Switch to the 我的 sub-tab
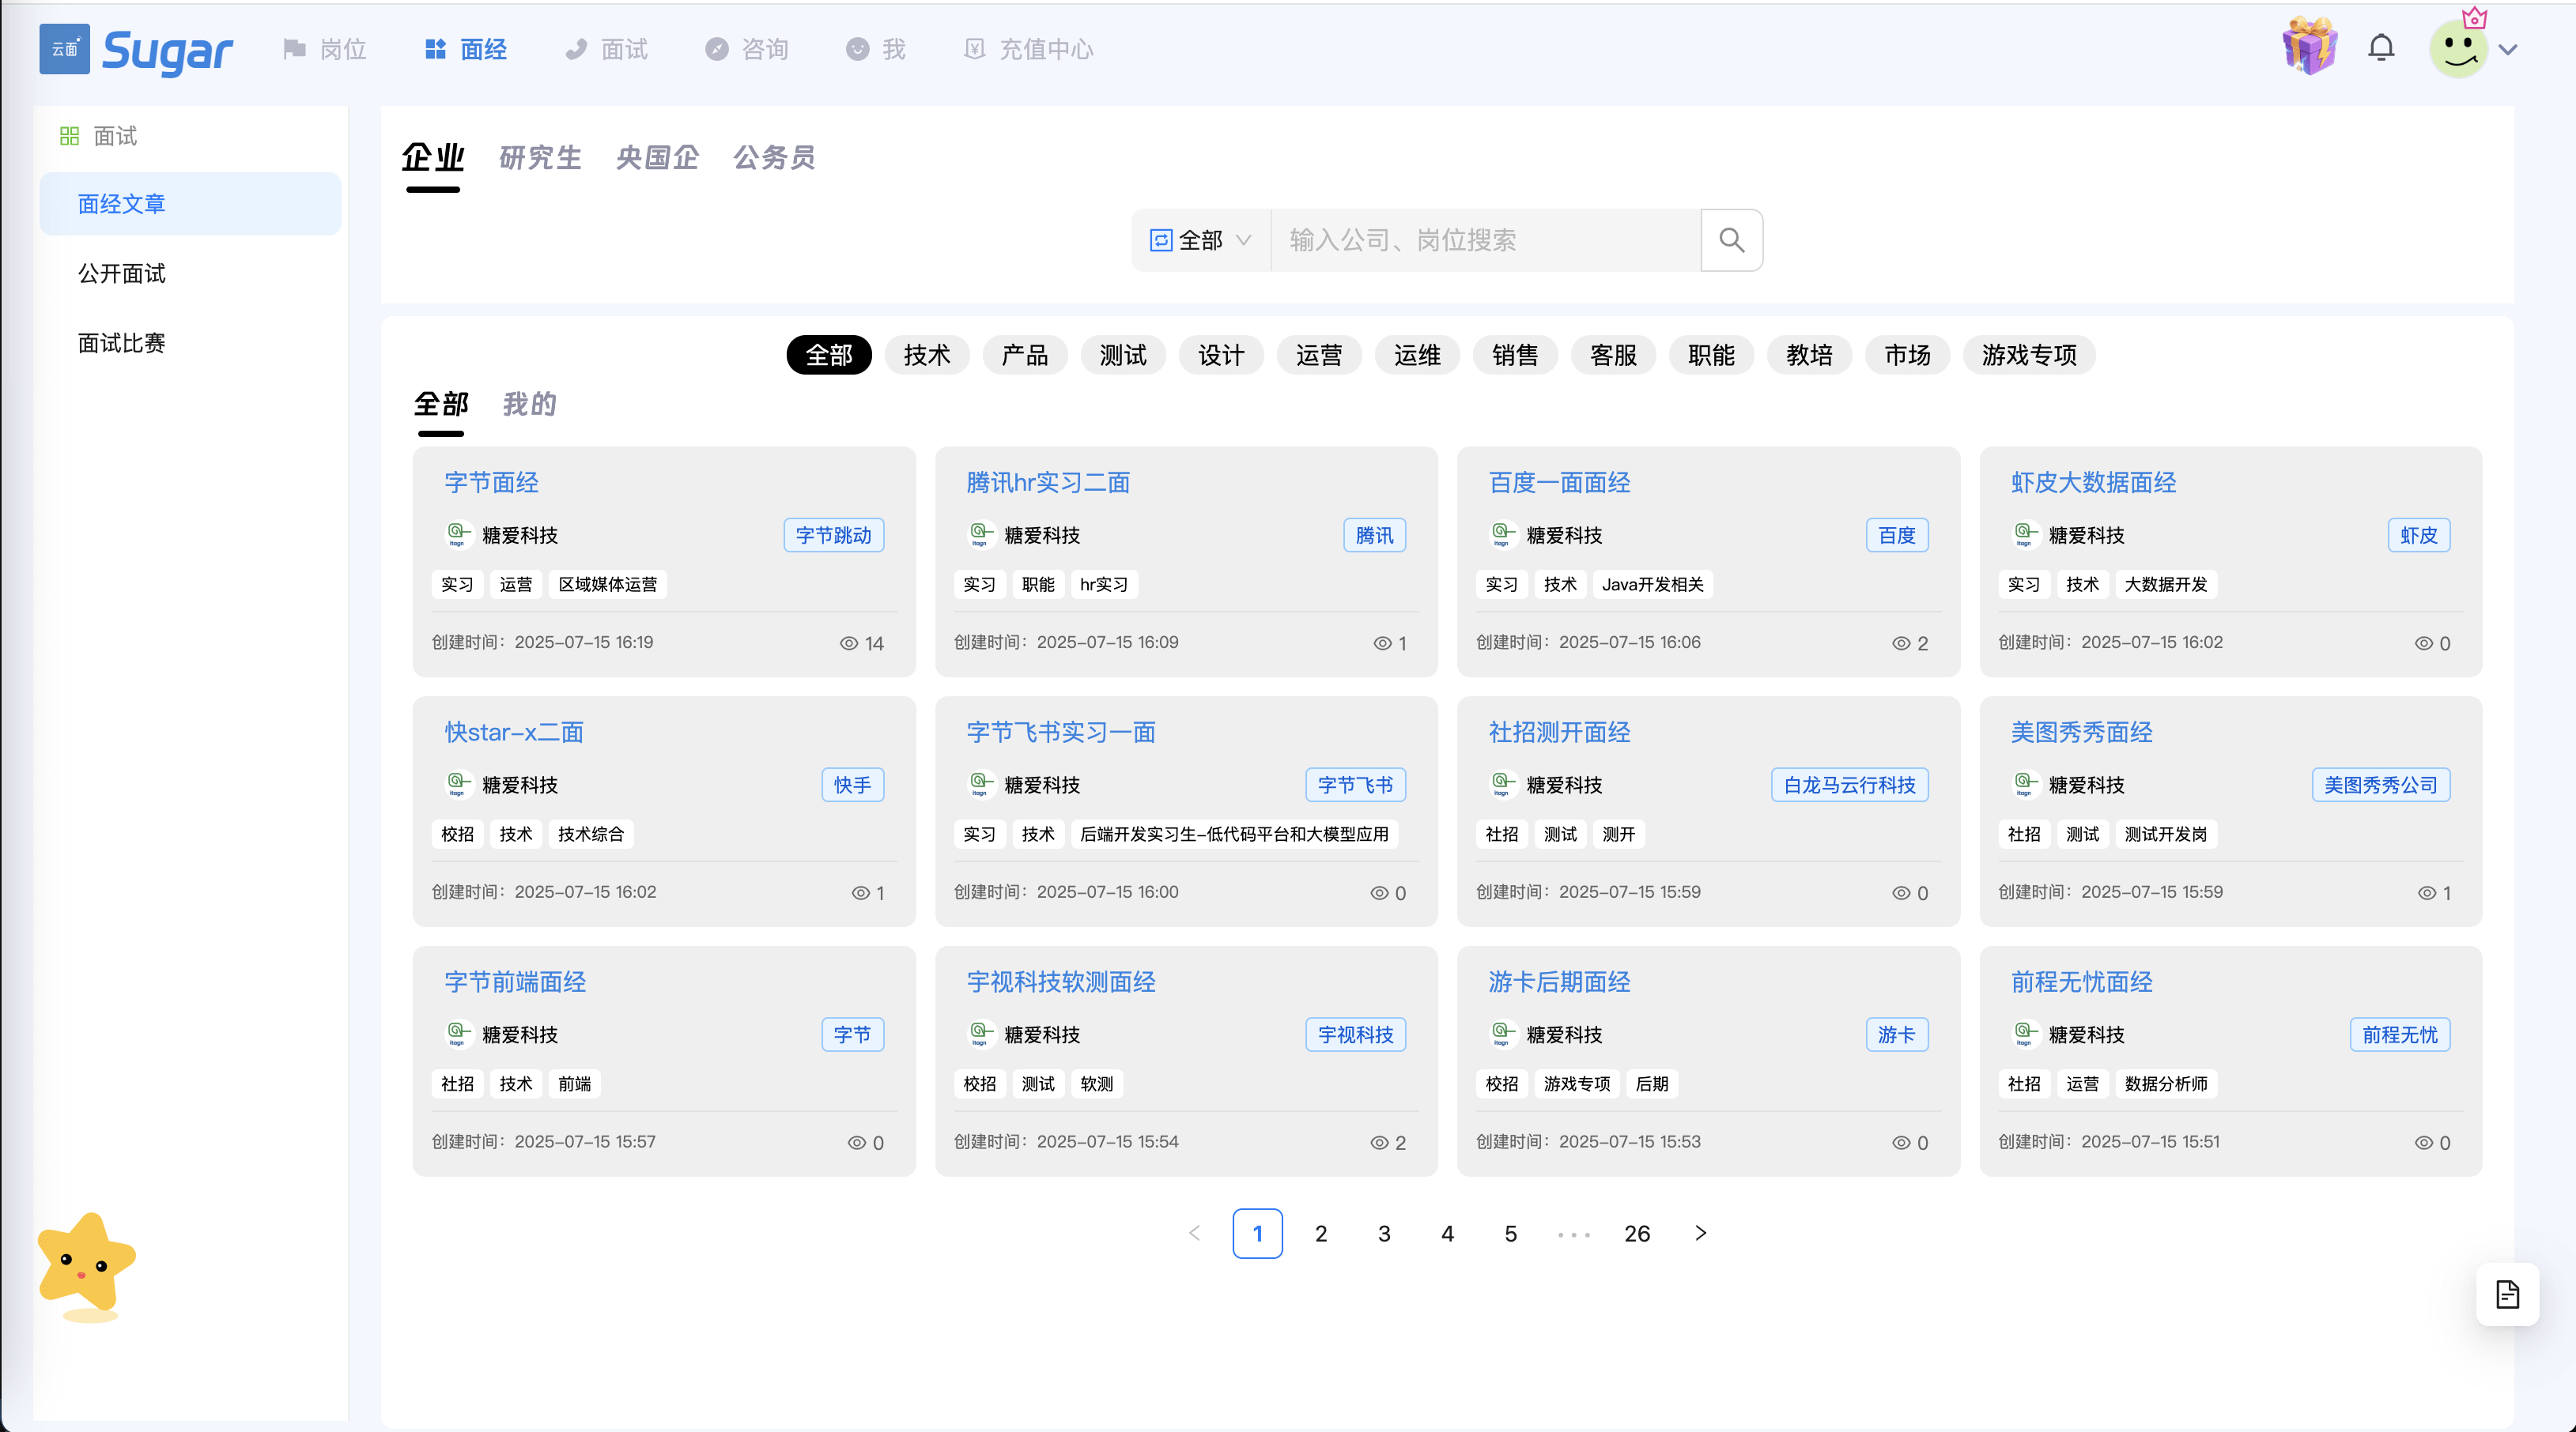This screenshot has height=1432, width=2576. click(x=529, y=404)
